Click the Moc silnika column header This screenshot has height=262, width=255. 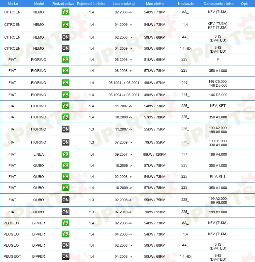(x=155, y=4)
